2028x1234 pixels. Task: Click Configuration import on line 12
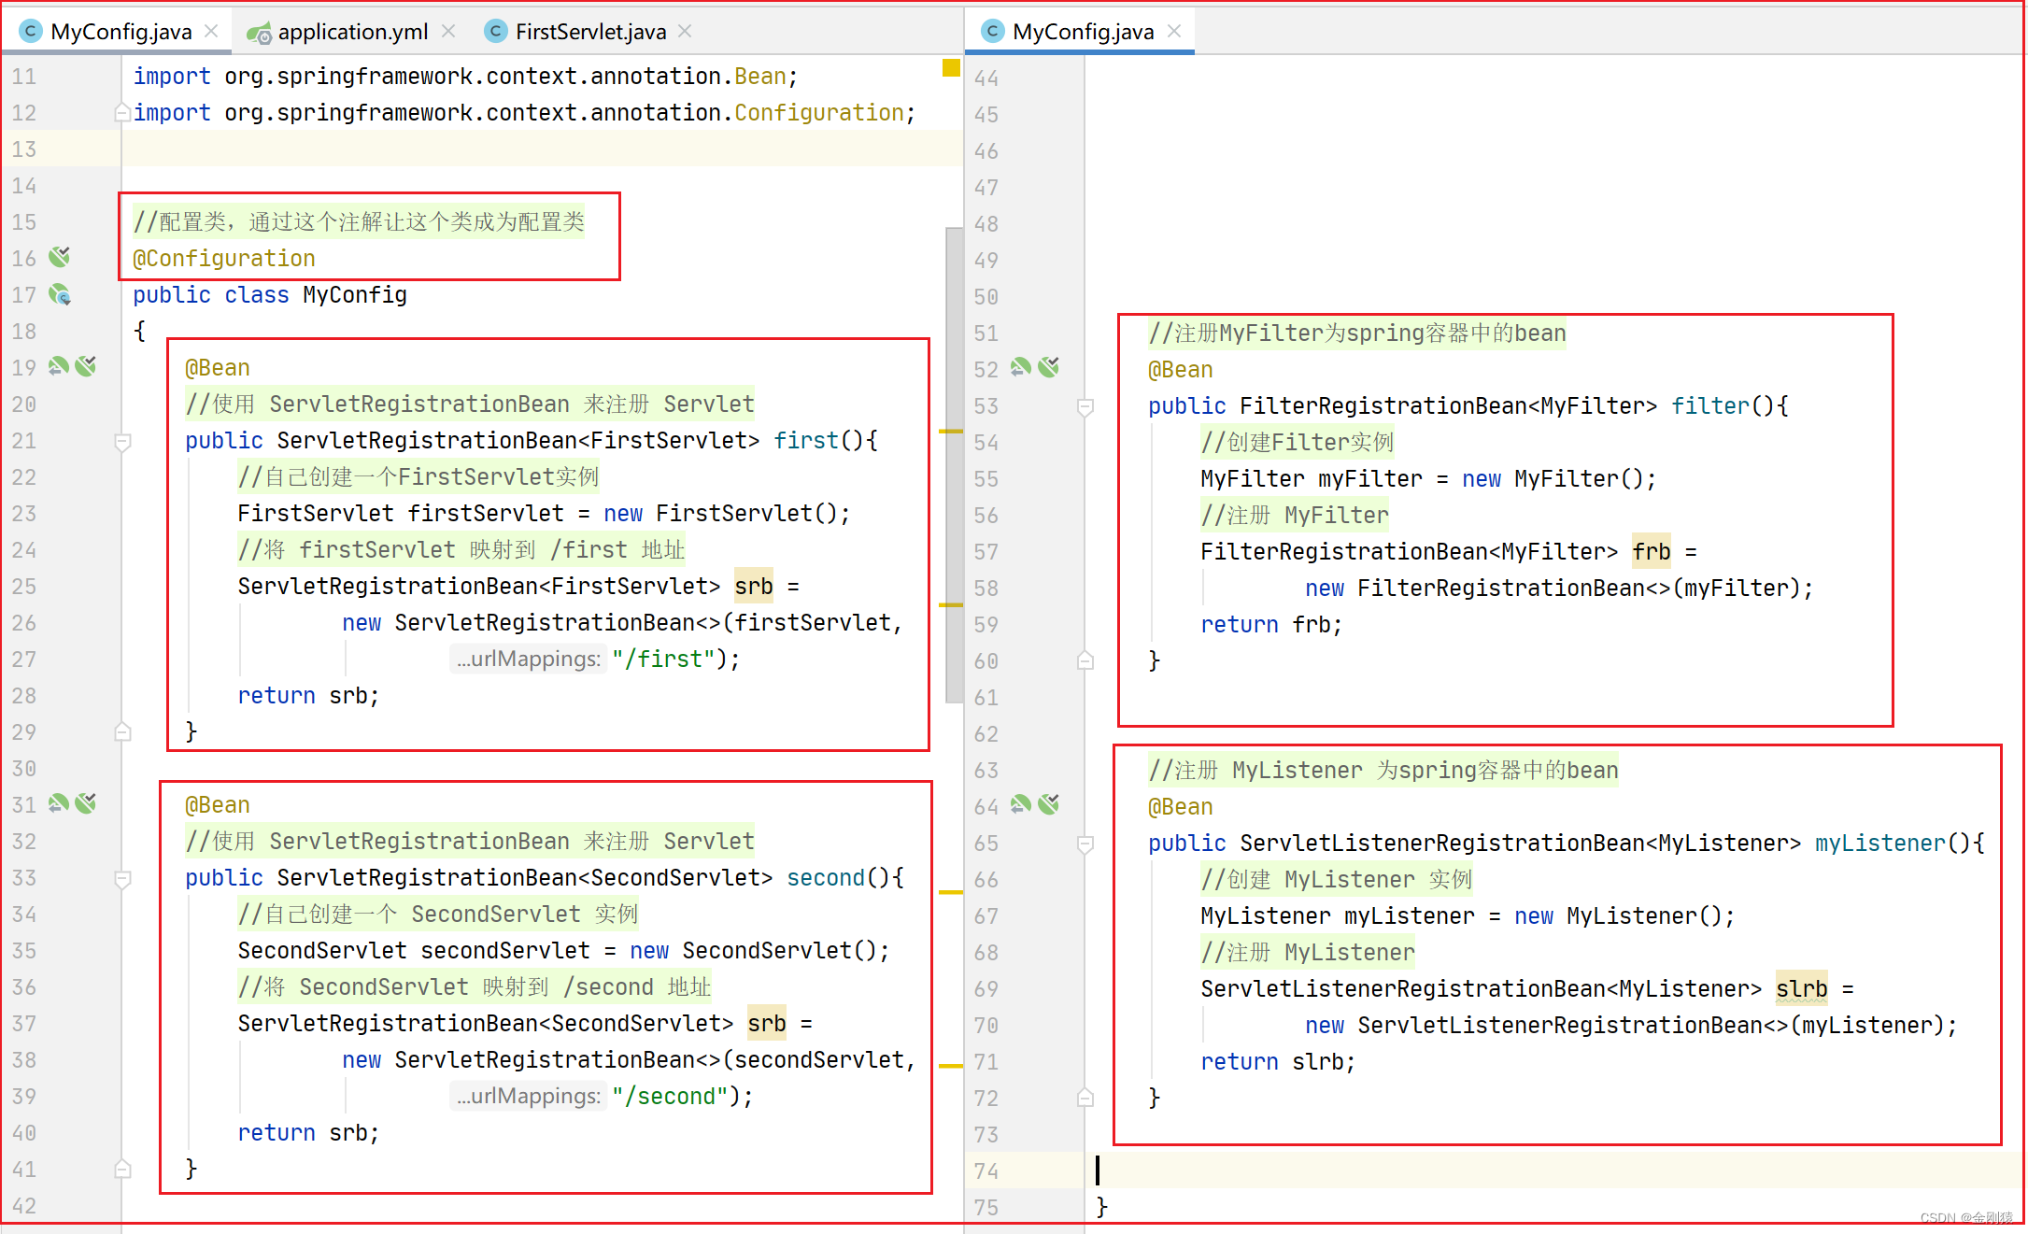pyautogui.click(x=819, y=112)
